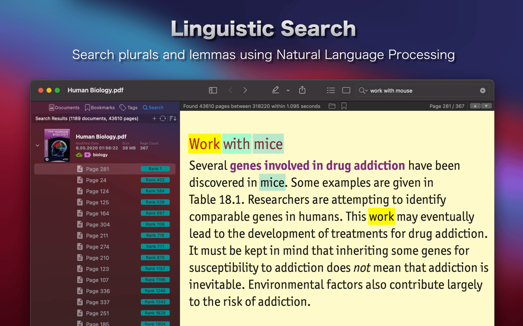Open search options magnifier dropdown
523x326 pixels.
(363, 90)
